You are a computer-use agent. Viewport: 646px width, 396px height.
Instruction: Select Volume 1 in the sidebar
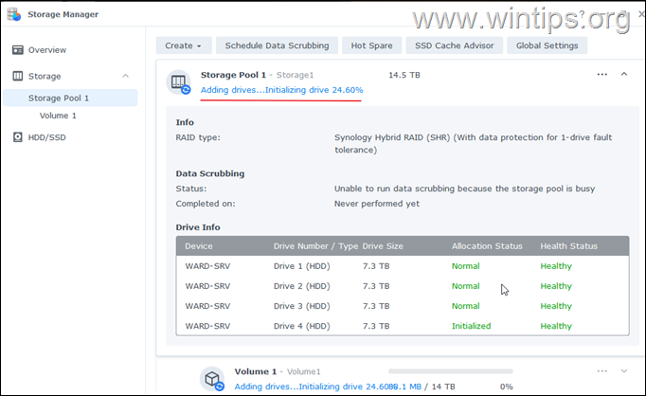point(58,116)
